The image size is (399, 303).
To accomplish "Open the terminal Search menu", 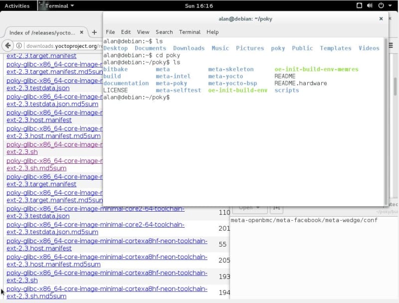I will (164, 32).
